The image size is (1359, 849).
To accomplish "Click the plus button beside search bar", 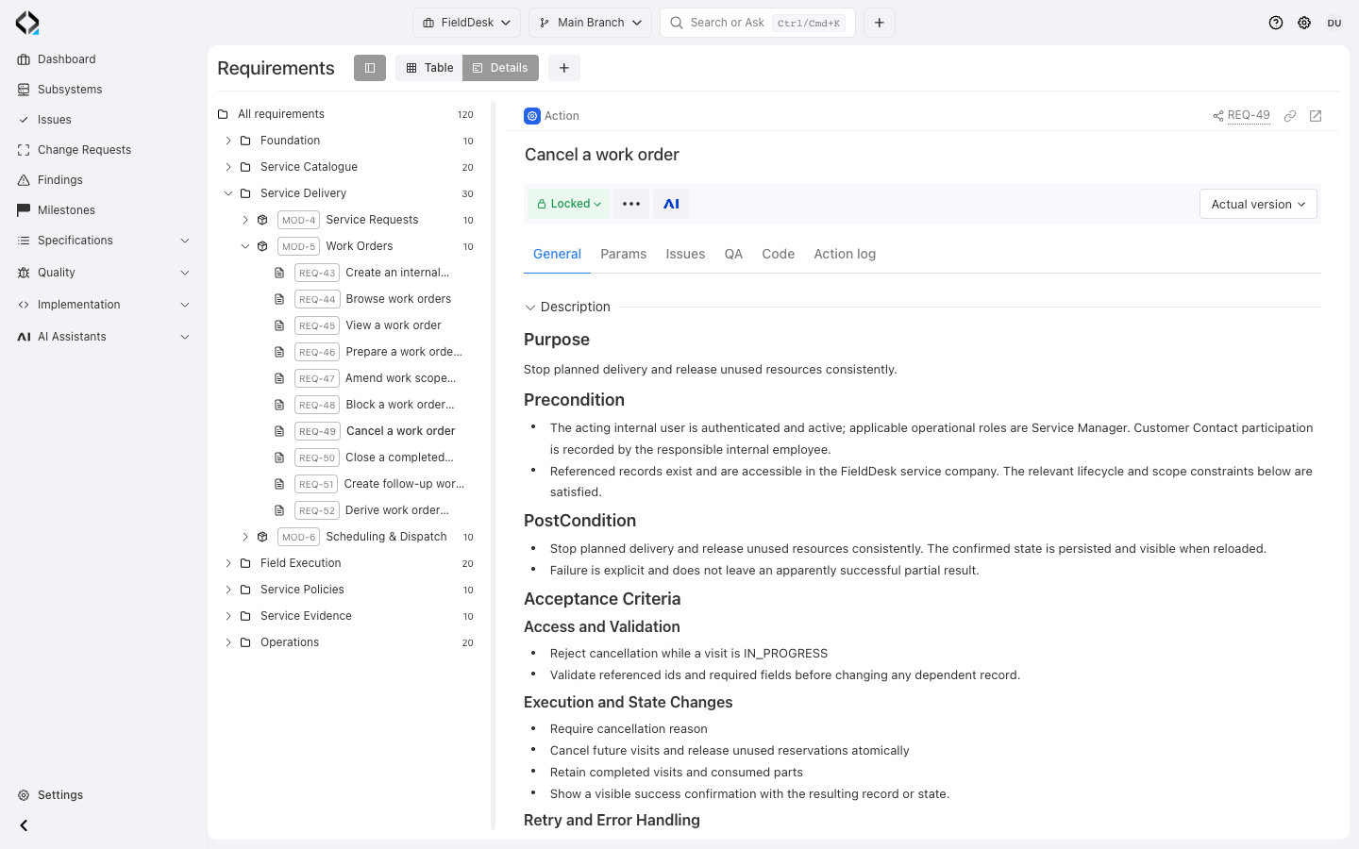I will click(879, 23).
